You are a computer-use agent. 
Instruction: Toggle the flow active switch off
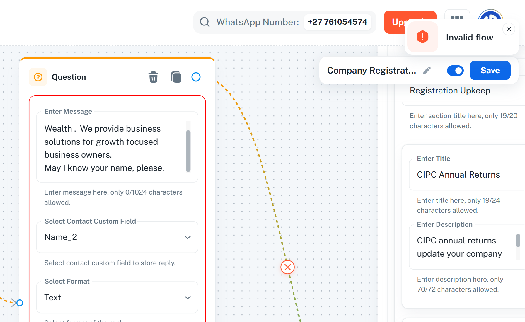click(455, 71)
